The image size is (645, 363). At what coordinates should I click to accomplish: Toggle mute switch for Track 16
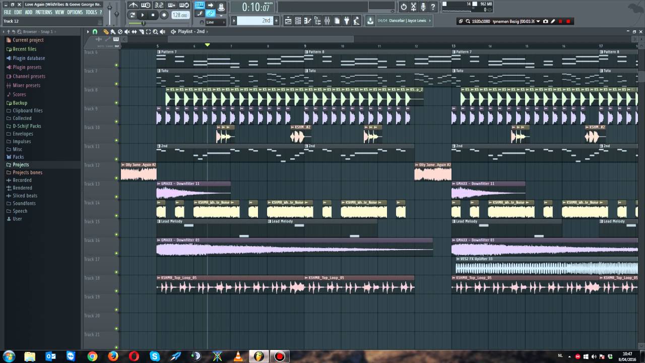(116, 253)
